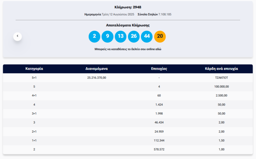Click the 25.216.370,00 jackpot amount
The width and height of the screenshot is (256, 159).
[96, 78]
